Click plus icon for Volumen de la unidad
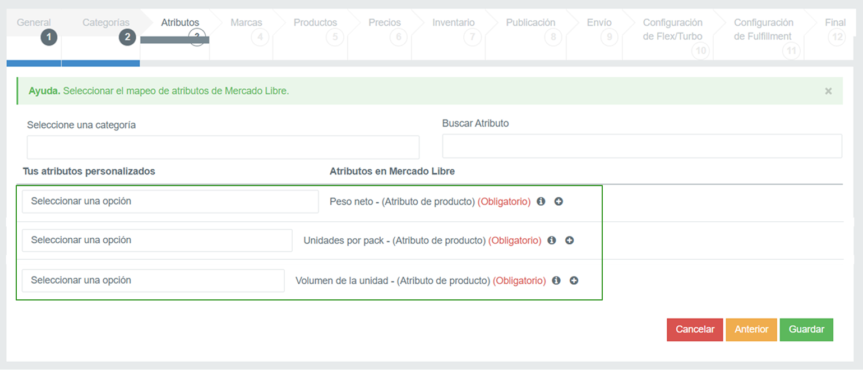The width and height of the screenshot is (863, 370). coord(574,280)
